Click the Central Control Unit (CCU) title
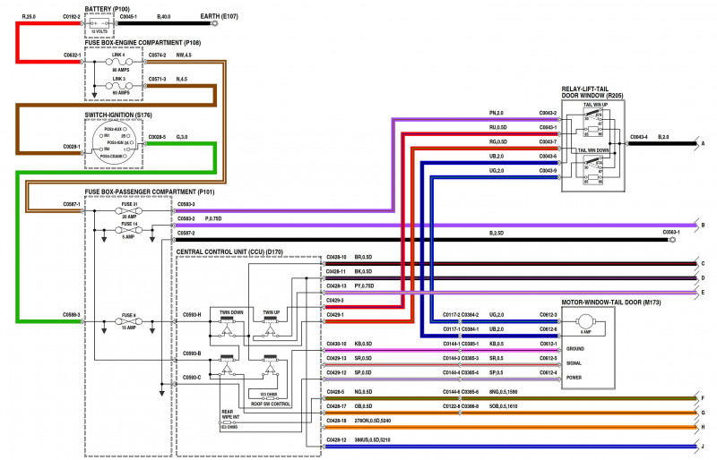 [229, 251]
